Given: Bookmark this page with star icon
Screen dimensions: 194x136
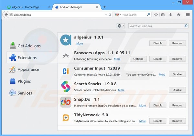Looking at the screenshot, I should click(x=156, y=15).
